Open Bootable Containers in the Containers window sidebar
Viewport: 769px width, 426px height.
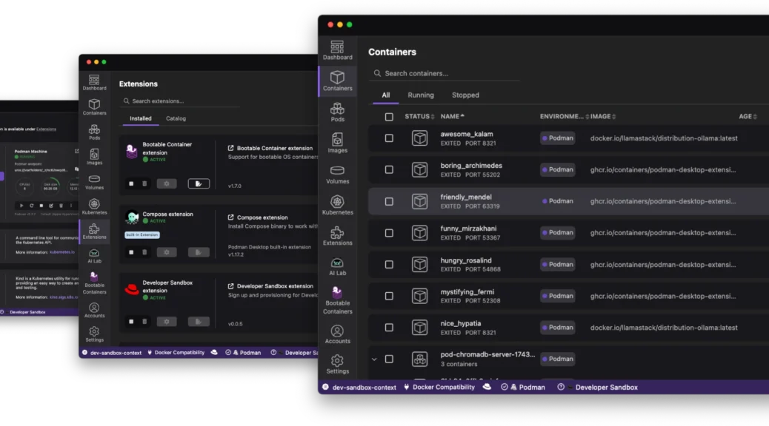pos(337,300)
